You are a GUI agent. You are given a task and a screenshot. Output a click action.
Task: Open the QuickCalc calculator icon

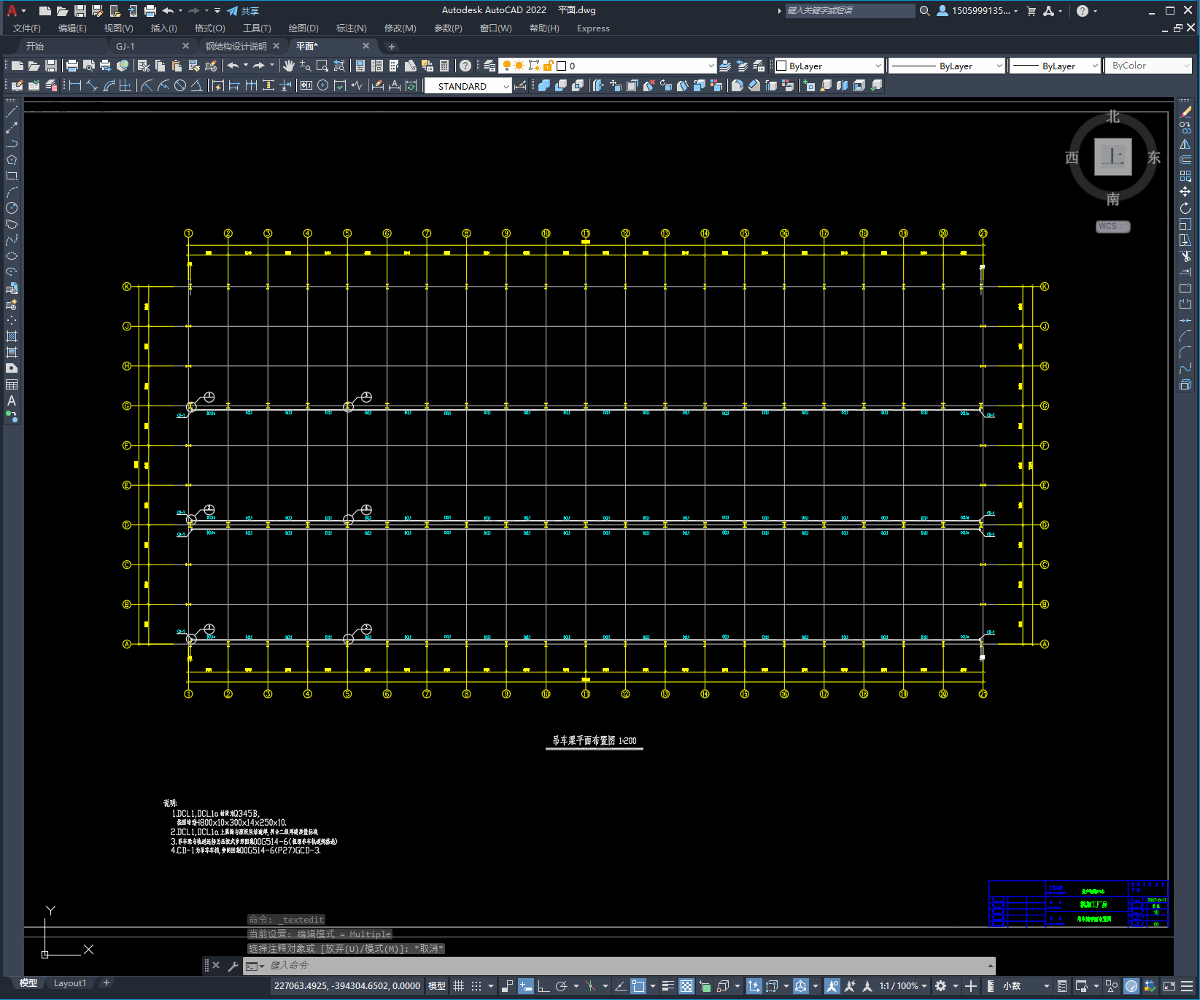point(444,66)
